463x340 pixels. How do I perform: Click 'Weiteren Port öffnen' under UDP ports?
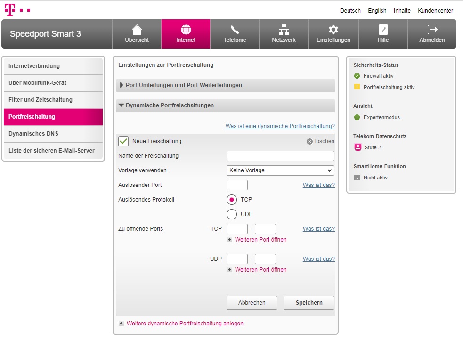tap(261, 270)
